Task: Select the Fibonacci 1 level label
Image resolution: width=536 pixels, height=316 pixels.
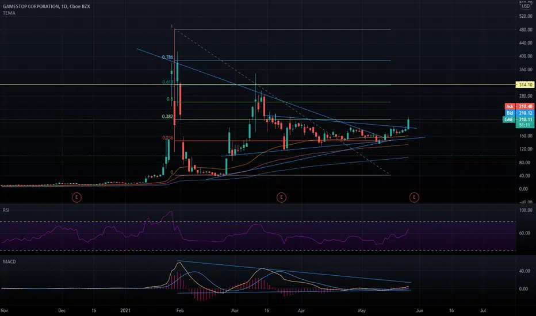Action: (171, 26)
